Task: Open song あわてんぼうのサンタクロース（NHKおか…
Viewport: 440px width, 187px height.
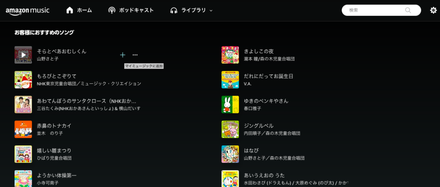Action: 87,101
